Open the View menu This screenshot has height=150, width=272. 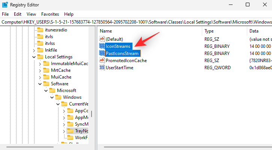point(31,14)
